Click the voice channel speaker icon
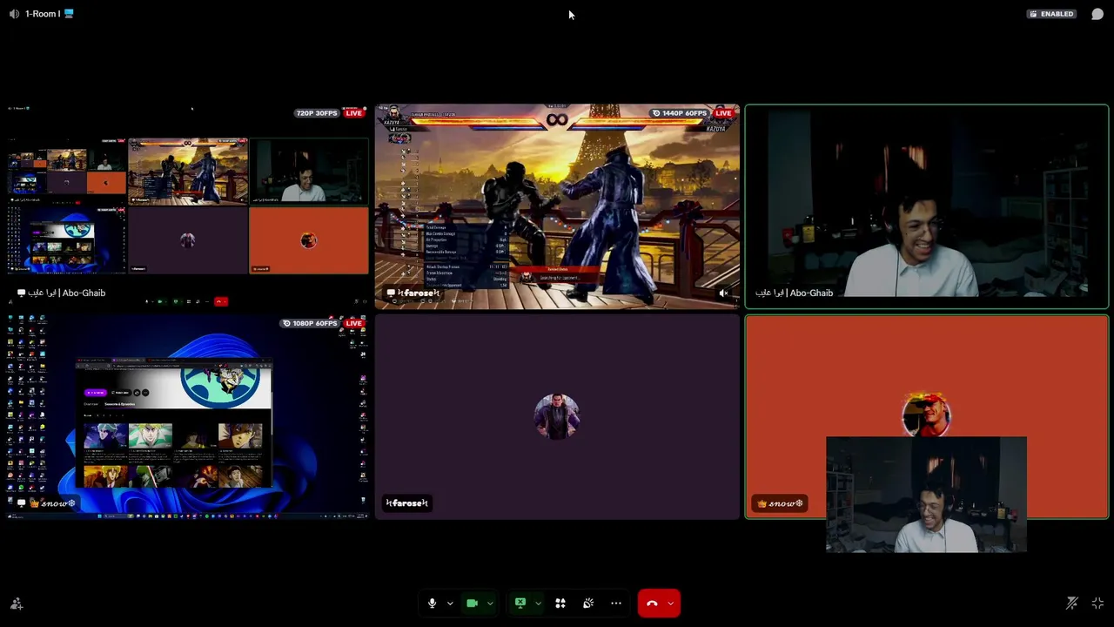1114x627 pixels. pyautogui.click(x=14, y=14)
